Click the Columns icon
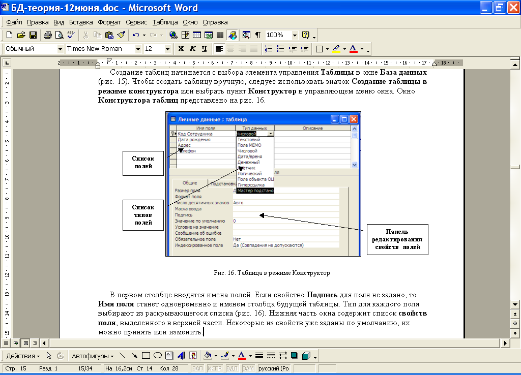 pos(220,35)
